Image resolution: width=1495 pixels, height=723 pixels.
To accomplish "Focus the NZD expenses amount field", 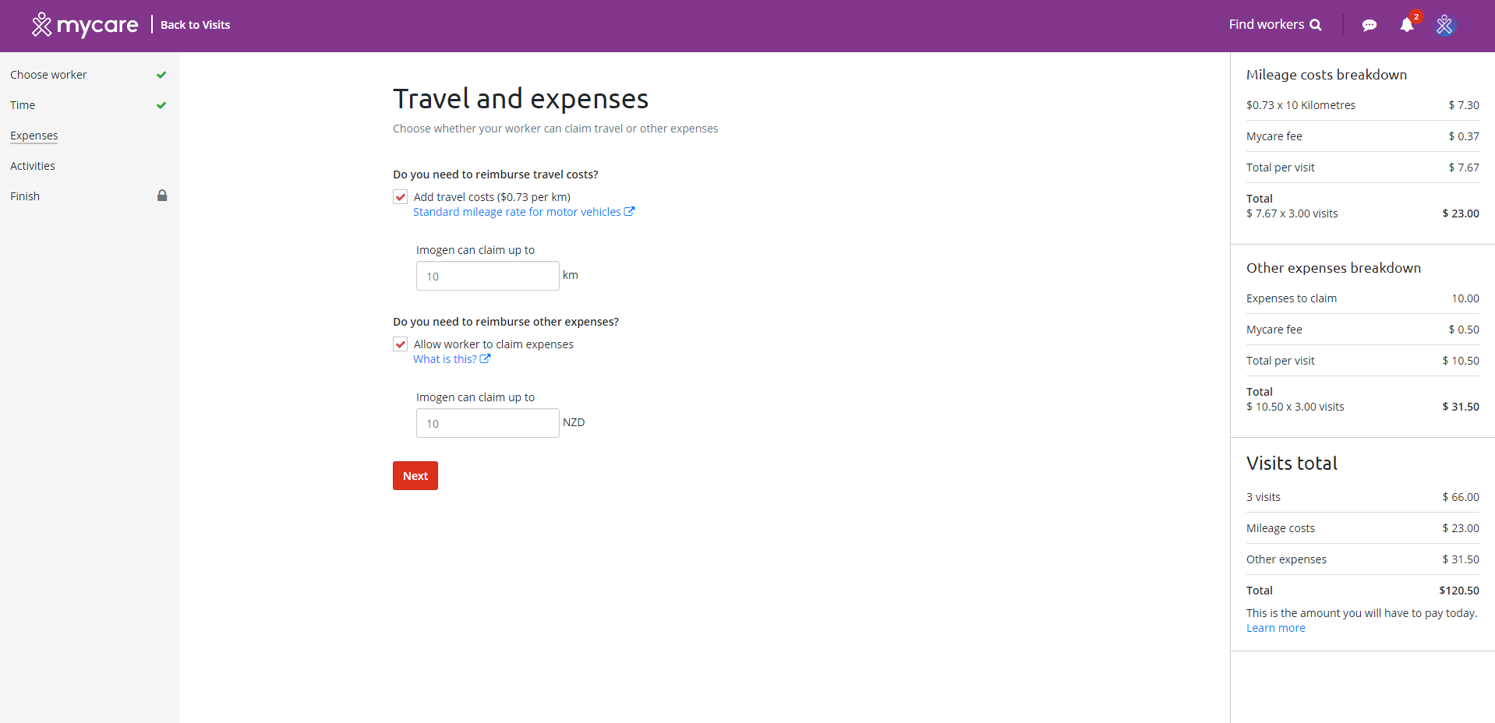I will point(488,423).
